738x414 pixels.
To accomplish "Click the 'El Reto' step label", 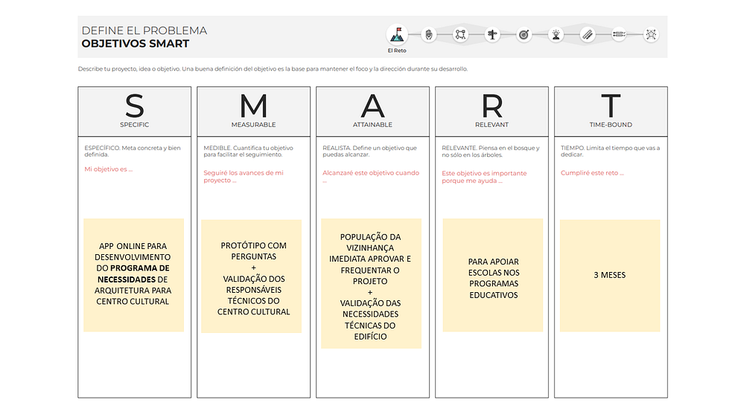I will click(x=397, y=51).
